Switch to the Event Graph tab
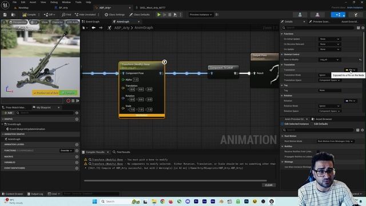This screenshot has width=366, height=206. click(x=93, y=22)
